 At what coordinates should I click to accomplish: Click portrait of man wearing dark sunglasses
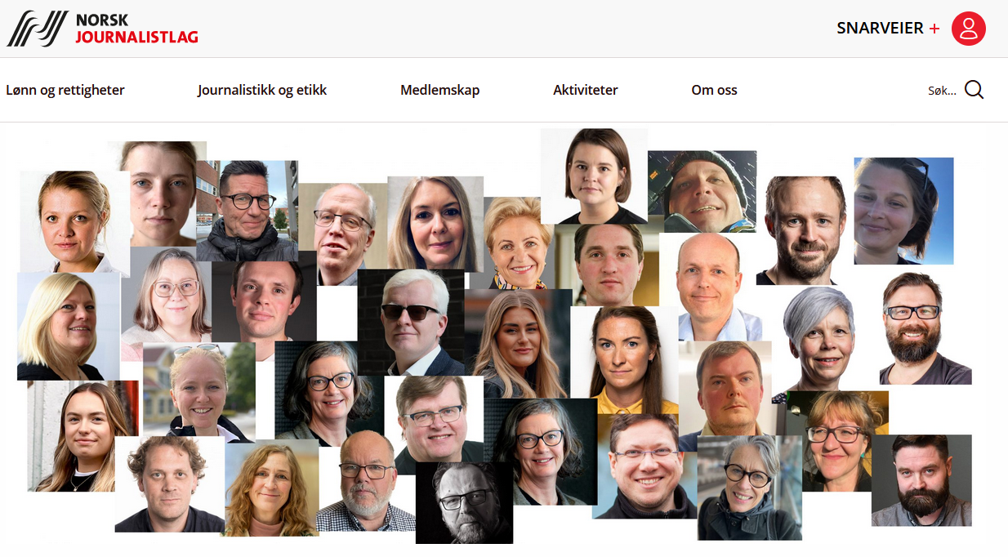point(411,323)
